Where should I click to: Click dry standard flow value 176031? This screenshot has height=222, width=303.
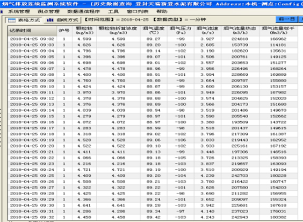click(278, 211)
